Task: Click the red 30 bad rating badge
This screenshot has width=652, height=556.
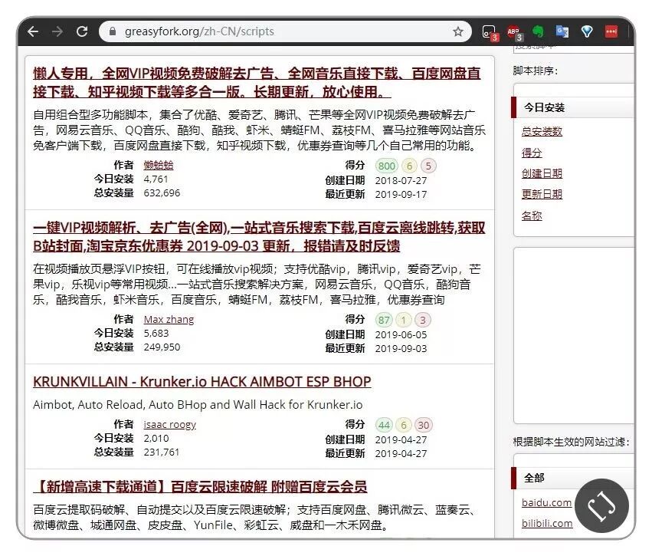Action: click(x=423, y=425)
